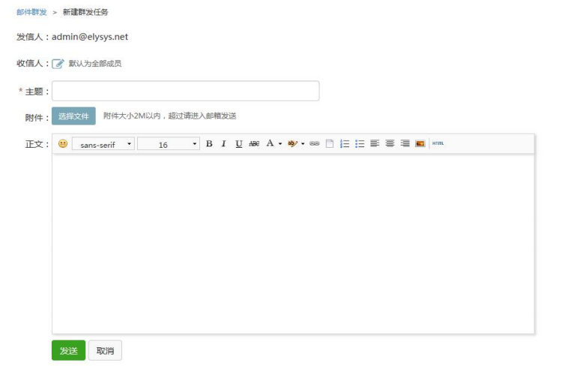This screenshot has height=369, width=562.
Task: Click the text highlight color icon
Action: (x=292, y=143)
